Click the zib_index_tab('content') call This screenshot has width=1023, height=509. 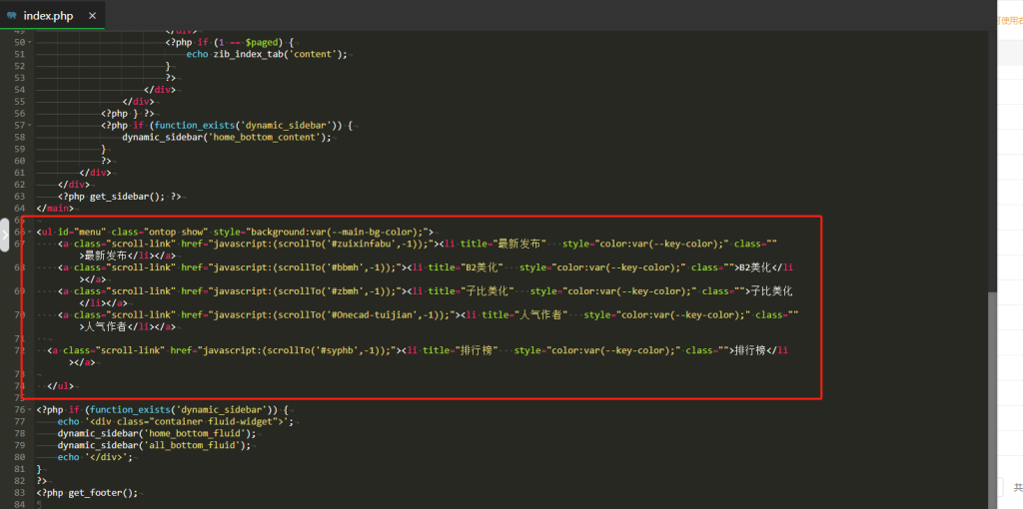point(280,54)
